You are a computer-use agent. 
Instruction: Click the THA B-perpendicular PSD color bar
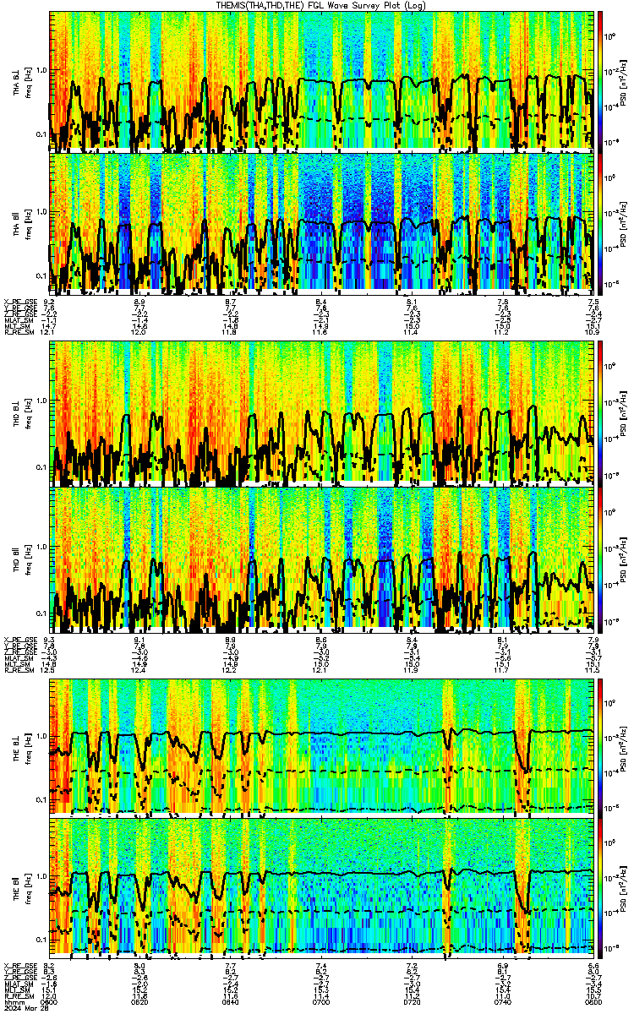click(600, 80)
